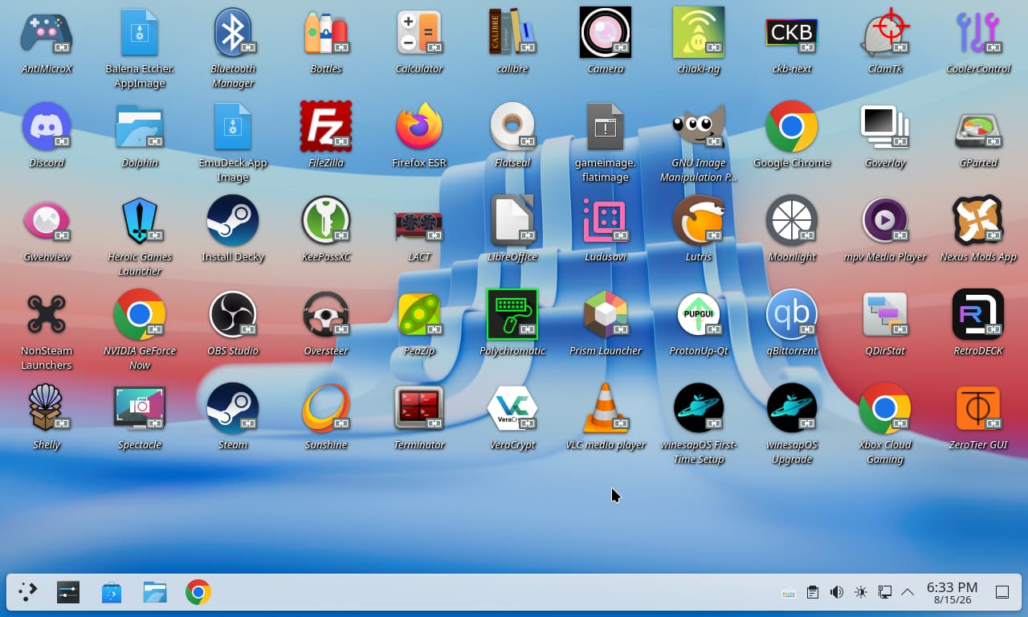Click the Chrome icon in the taskbar

198,592
